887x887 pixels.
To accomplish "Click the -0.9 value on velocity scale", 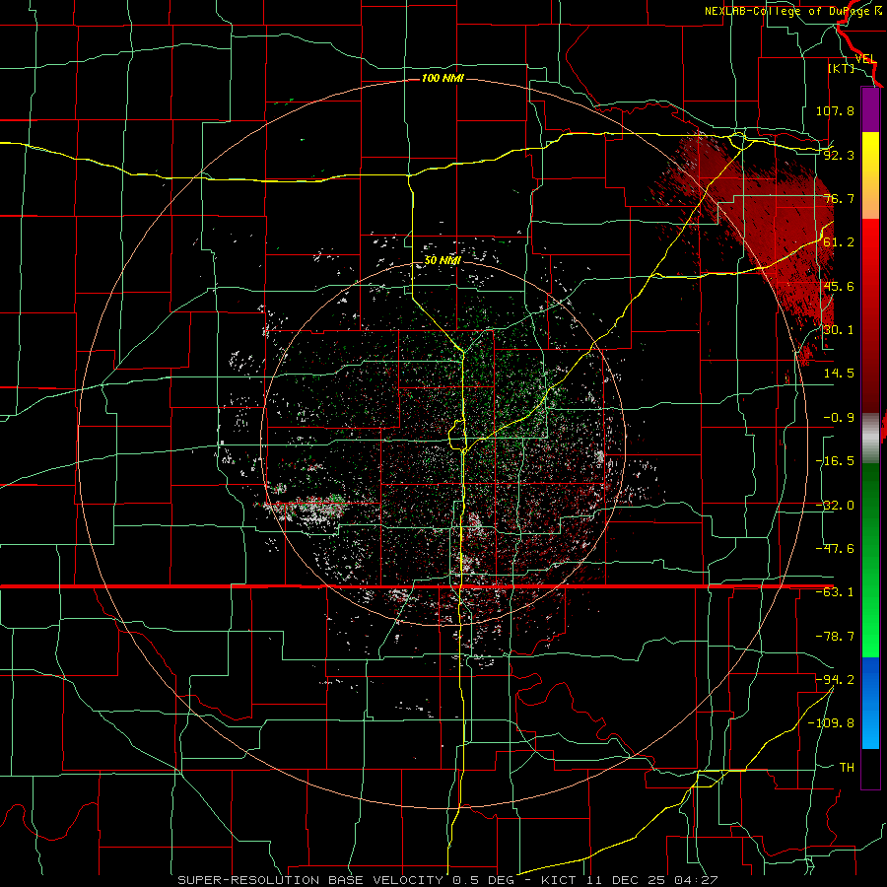I will (x=839, y=418).
